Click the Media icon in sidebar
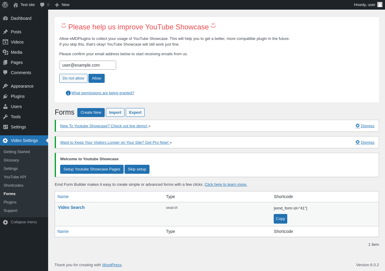The height and width of the screenshot is (271, 385). pos(5,52)
